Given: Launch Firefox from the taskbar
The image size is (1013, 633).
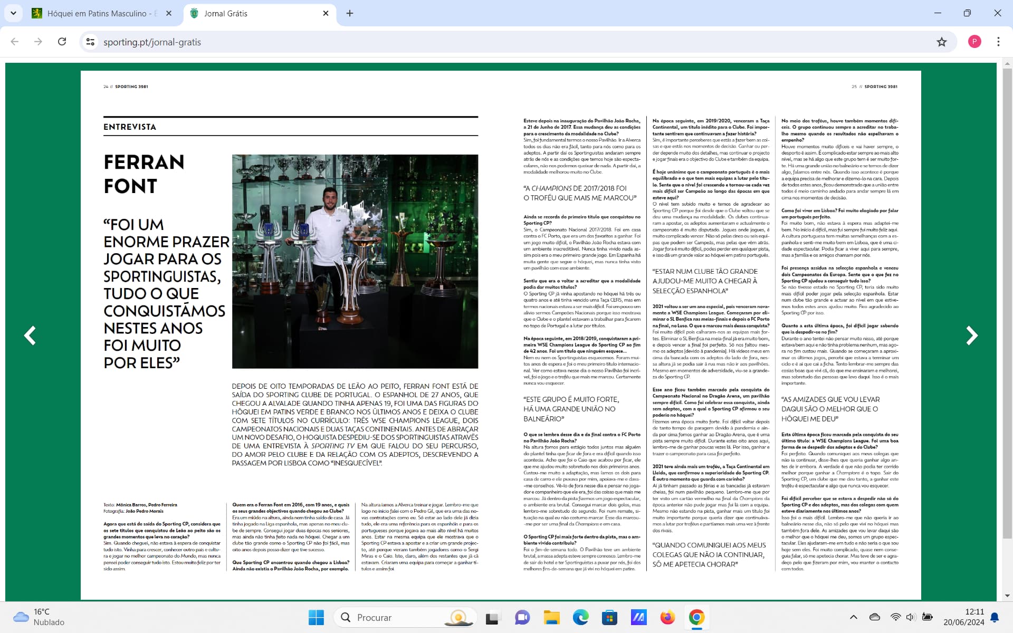Looking at the screenshot, I should [x=667, y=617].
